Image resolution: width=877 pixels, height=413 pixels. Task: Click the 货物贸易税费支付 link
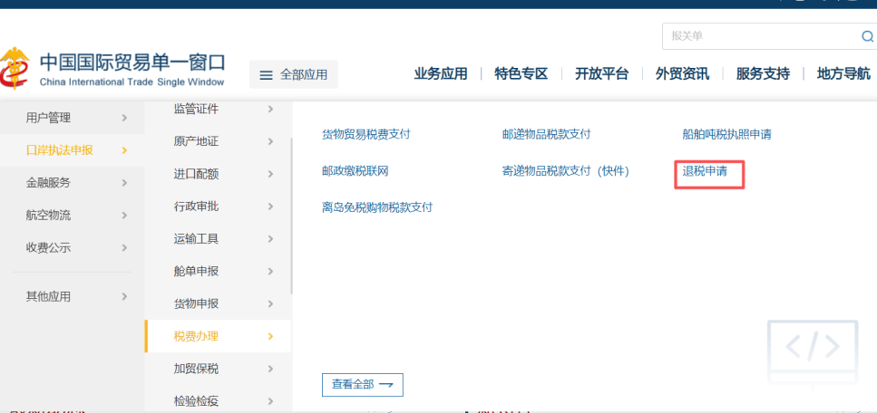tap(366, 134)
